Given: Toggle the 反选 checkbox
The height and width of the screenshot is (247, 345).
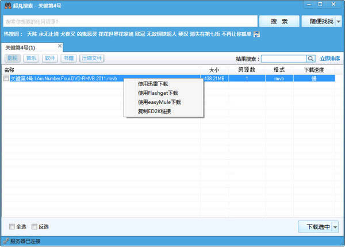Looking at the screenshot, I should click(34, 226).
